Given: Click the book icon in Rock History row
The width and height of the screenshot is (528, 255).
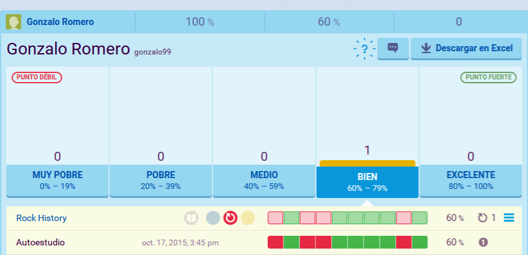Looking at the screenshot, I should click(x=191, y=218).
